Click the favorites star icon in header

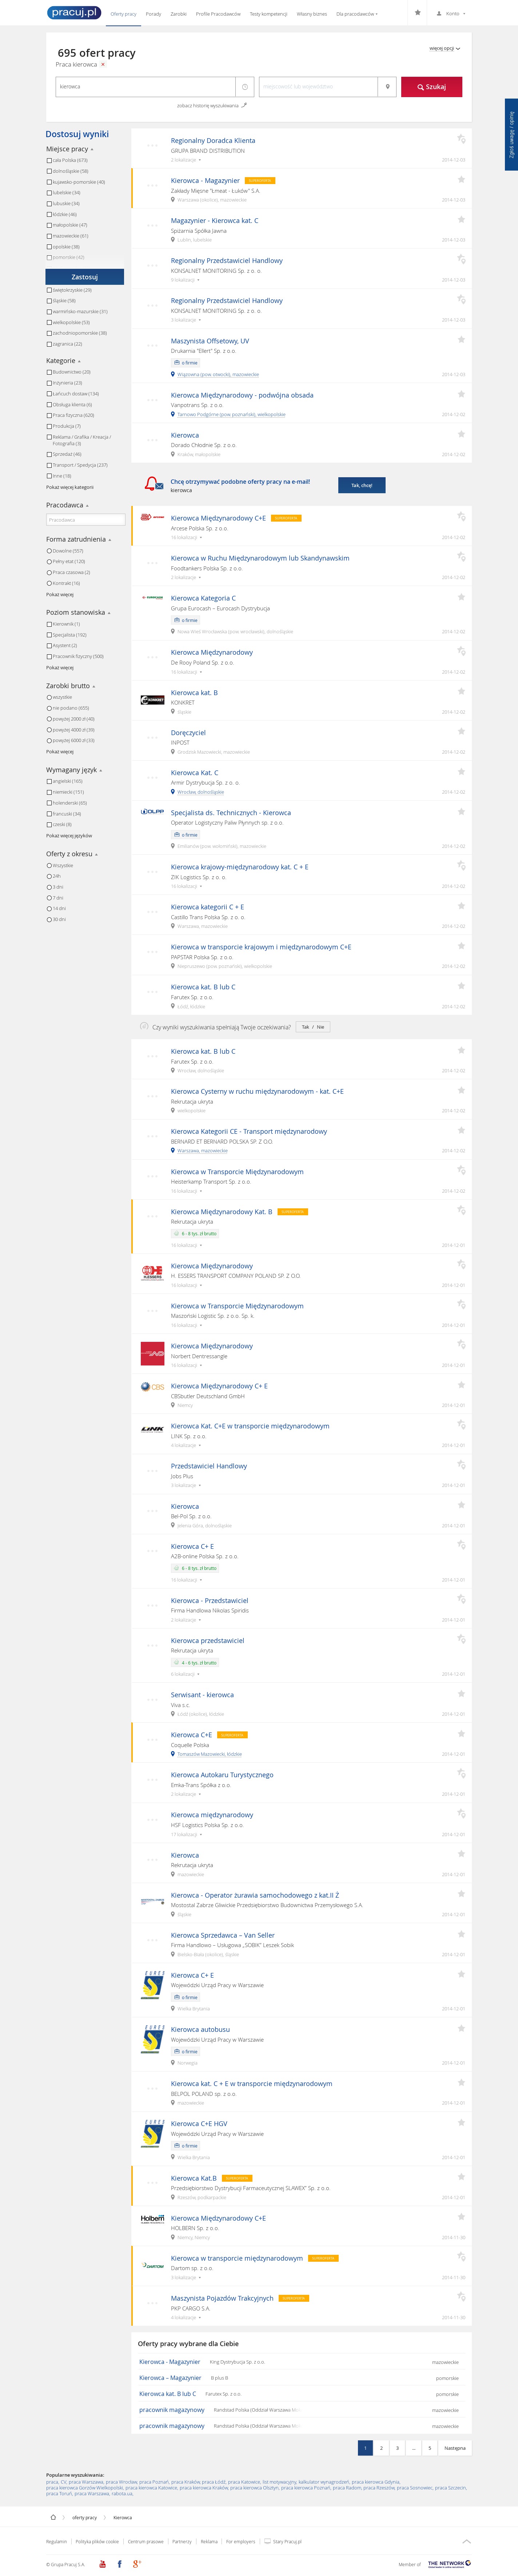click(417, 14)
